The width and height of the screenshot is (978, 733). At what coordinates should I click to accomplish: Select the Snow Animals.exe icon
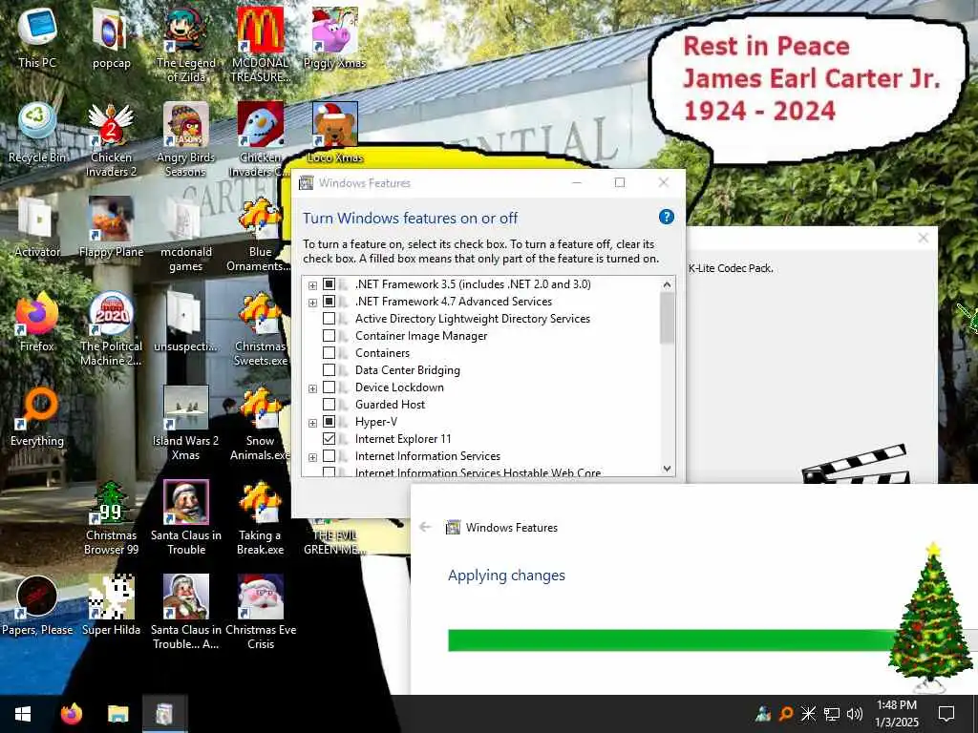pyautogui.click(x=260, y=425)
